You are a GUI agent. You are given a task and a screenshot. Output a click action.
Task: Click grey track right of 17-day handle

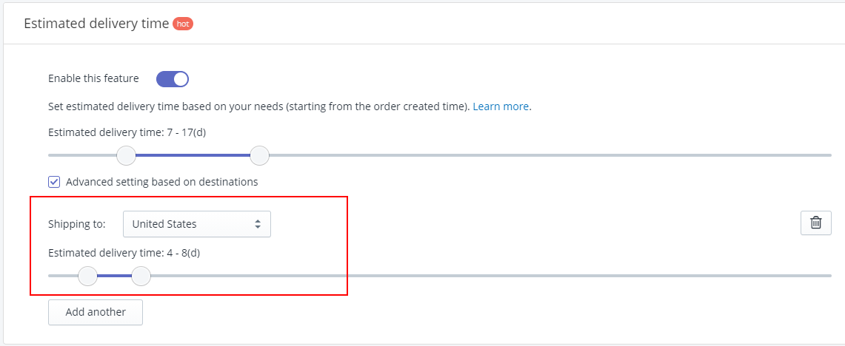click(x=550, y=155)
